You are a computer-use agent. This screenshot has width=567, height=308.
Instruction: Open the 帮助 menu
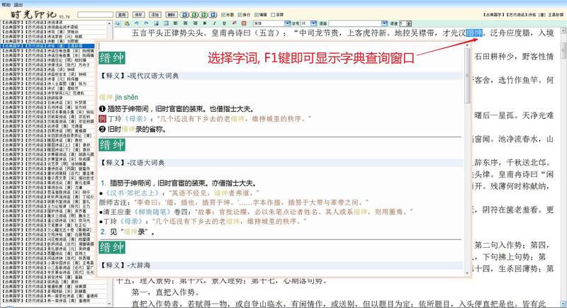click(x=6, y=5)
